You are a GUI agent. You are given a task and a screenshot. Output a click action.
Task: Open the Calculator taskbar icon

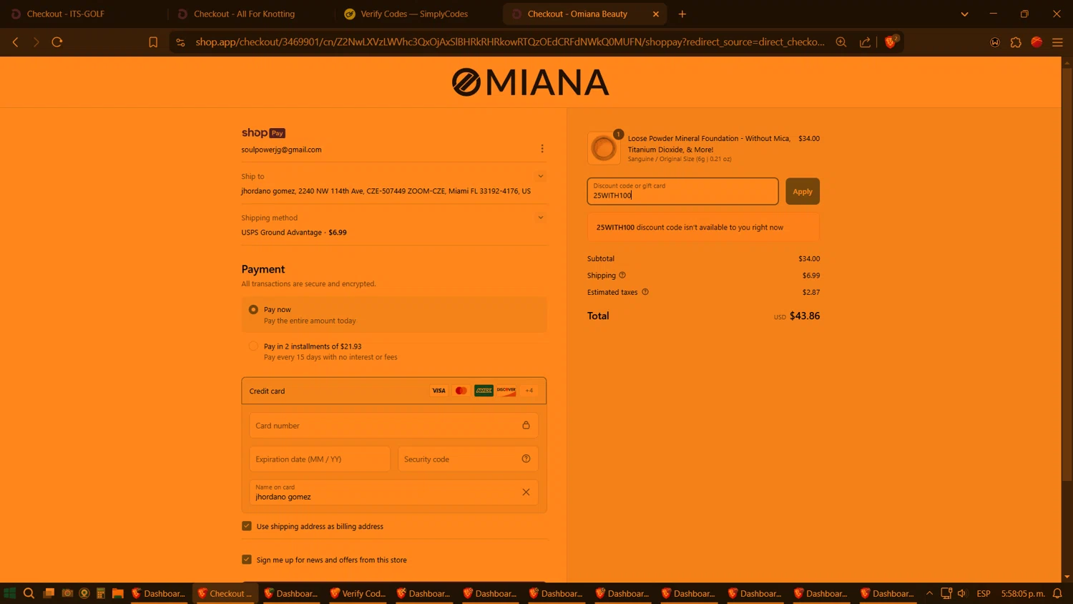[x=101, y=593]
